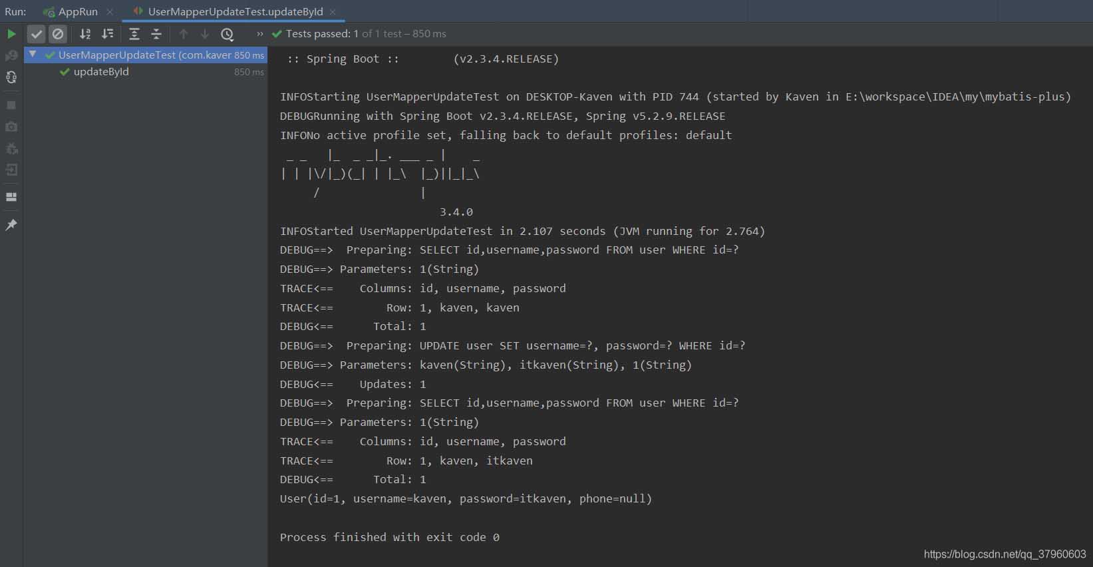Expand all test nodes

(x=134, y=34)
